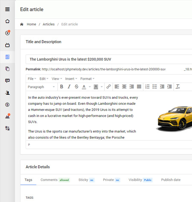Select the articles sidebar icon

point(7,57)
